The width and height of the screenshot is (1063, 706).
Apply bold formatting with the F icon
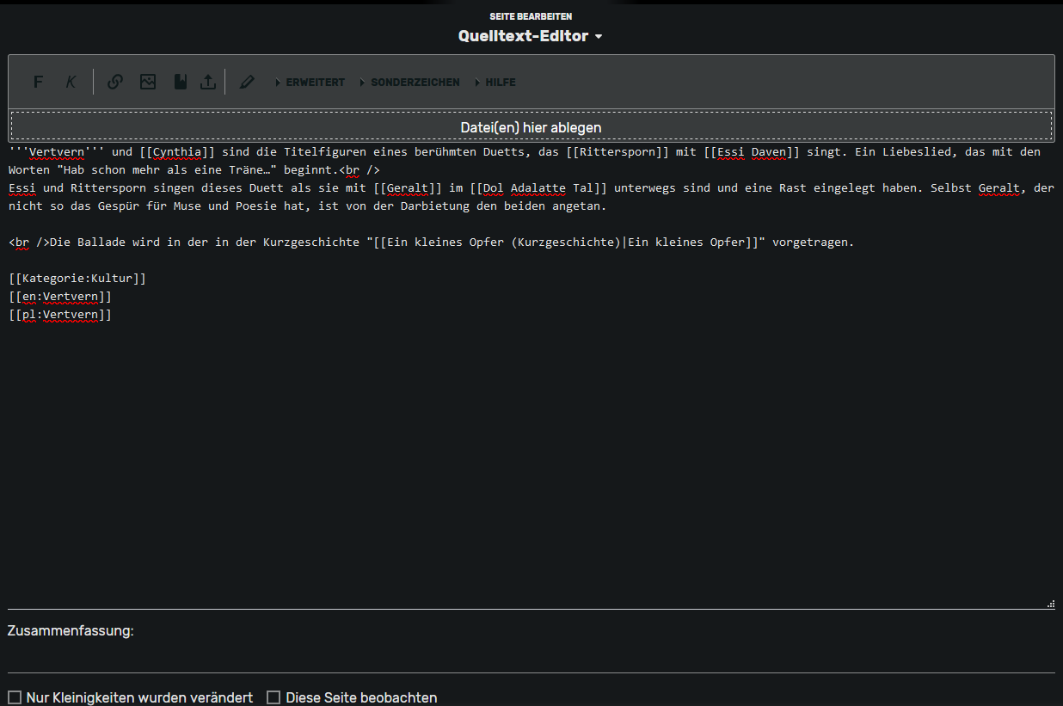pos(38,83)
